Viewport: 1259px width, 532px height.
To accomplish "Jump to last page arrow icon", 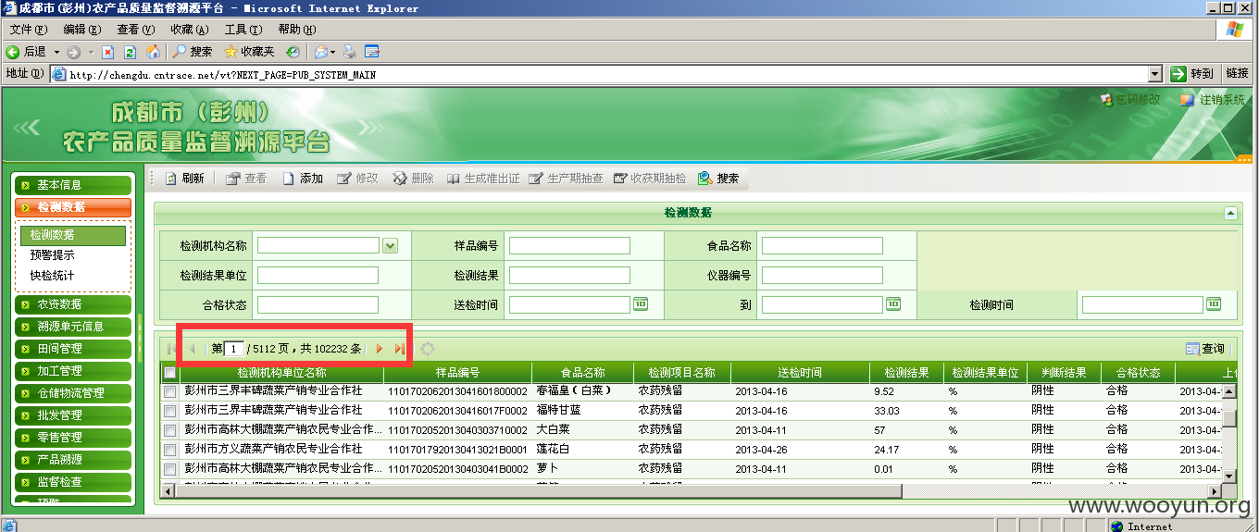I will coord(400,349).
